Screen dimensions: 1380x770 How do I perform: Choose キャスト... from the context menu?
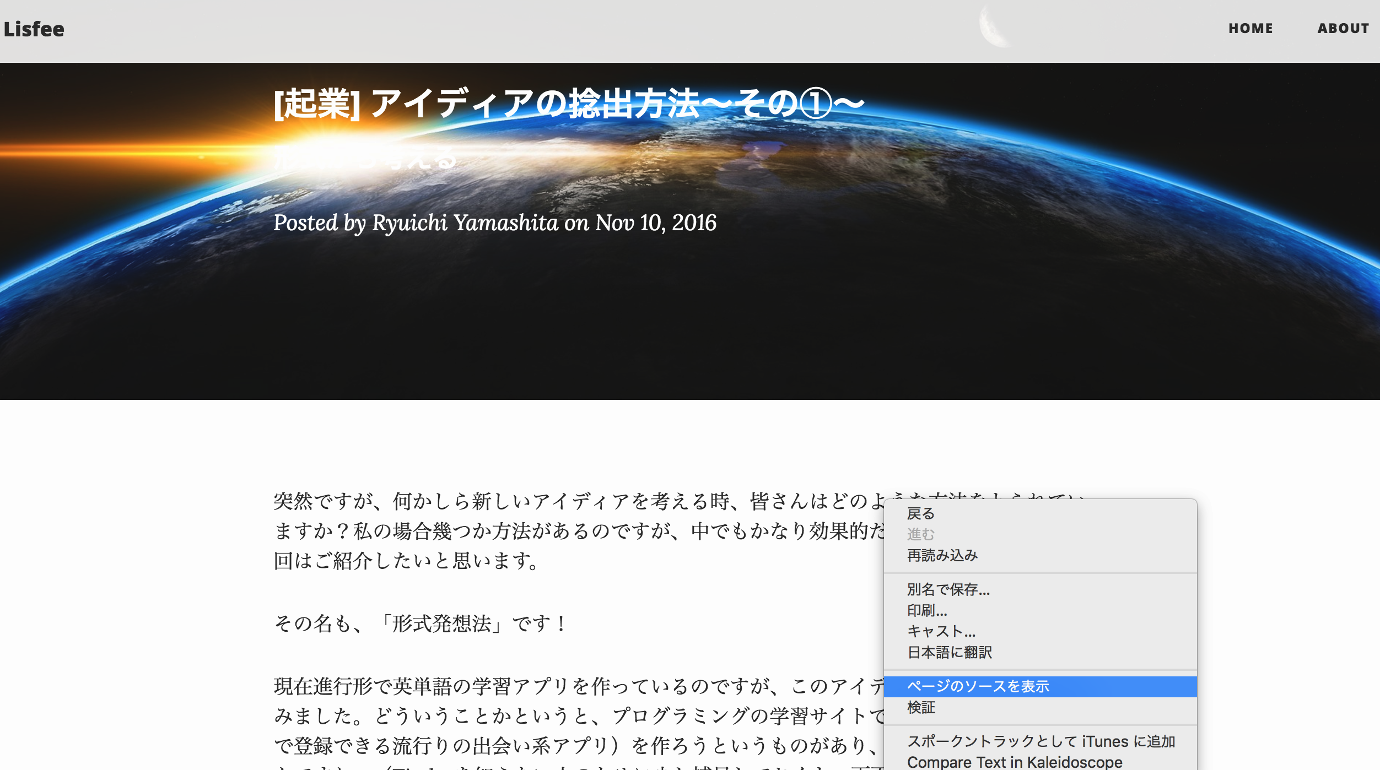[x=1040, y=631]
